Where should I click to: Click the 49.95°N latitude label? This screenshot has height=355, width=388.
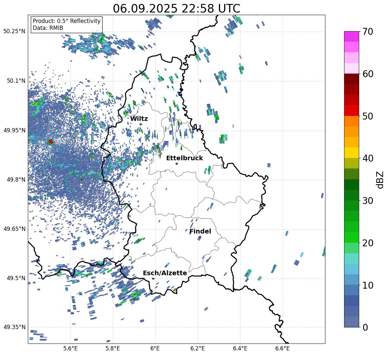(x=14, y=130)
